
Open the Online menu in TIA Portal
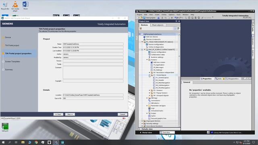(164, 14)
